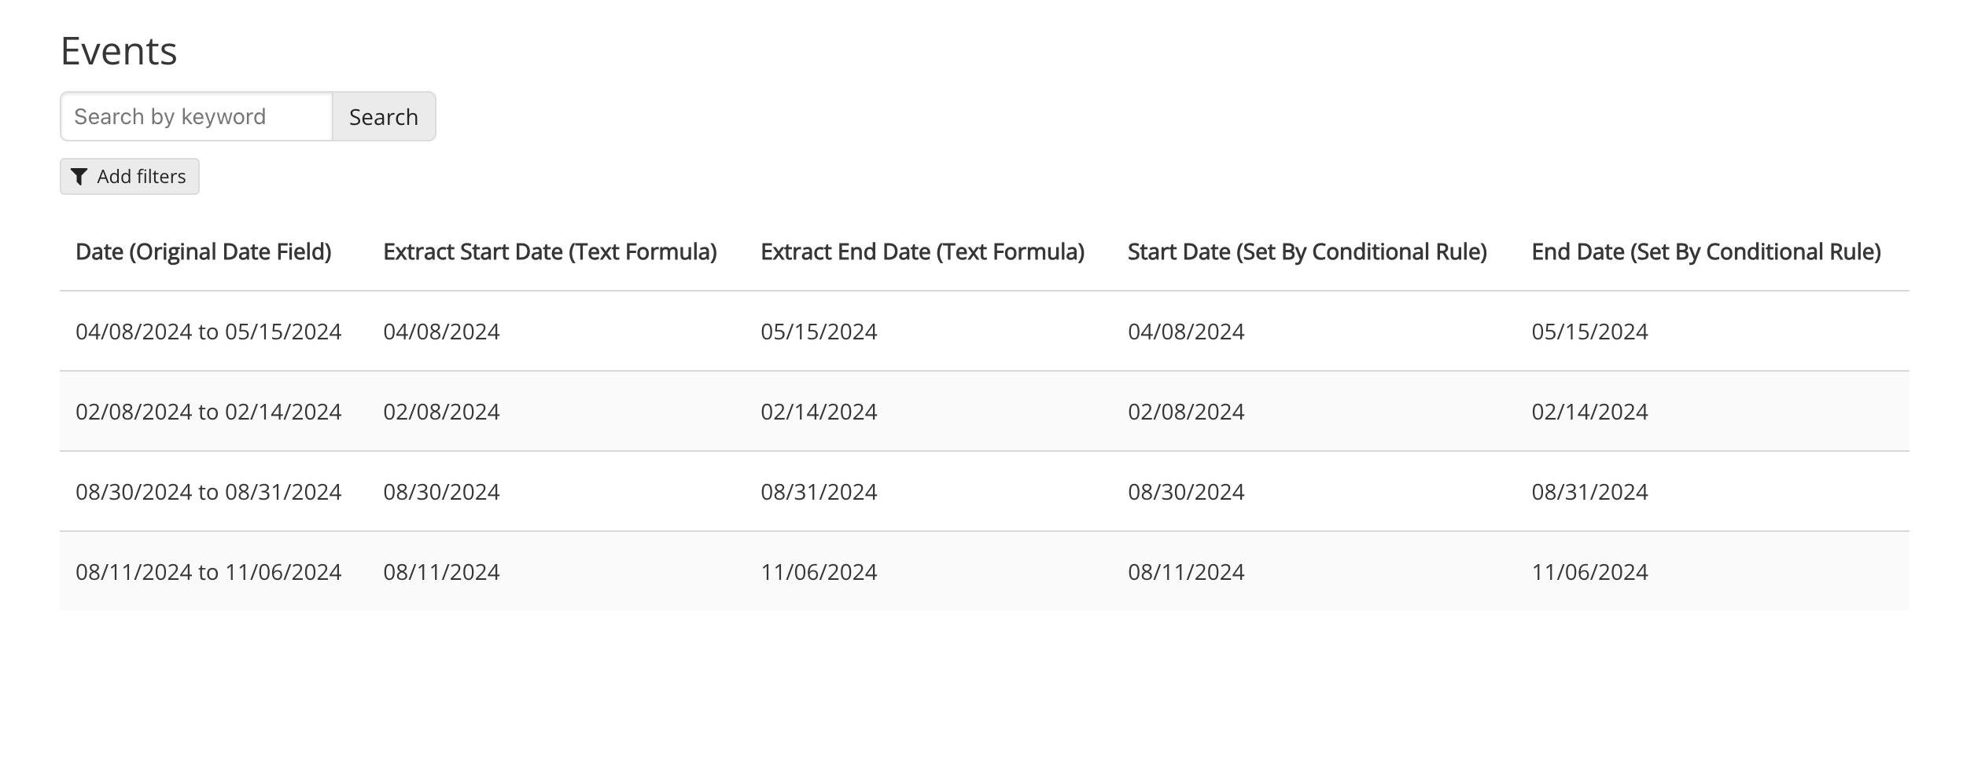
Task: Select the 04/08/2024 to 05/15/2024 row
Action: [208, 332]
